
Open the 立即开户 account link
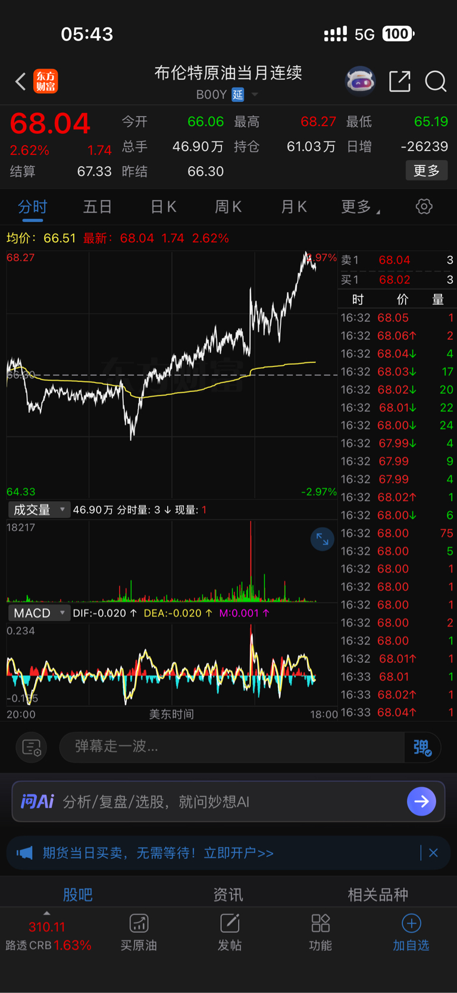point(239,853)
